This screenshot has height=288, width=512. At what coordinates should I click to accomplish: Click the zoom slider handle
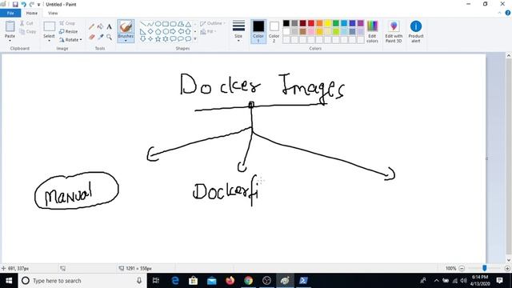485,268
